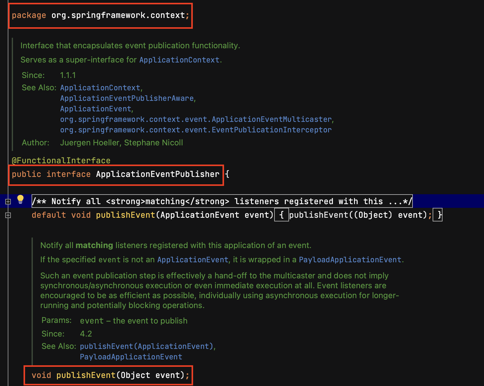Click the yellow light bulb intention icon
Screen dimensions: 484x386
[20, 201]
